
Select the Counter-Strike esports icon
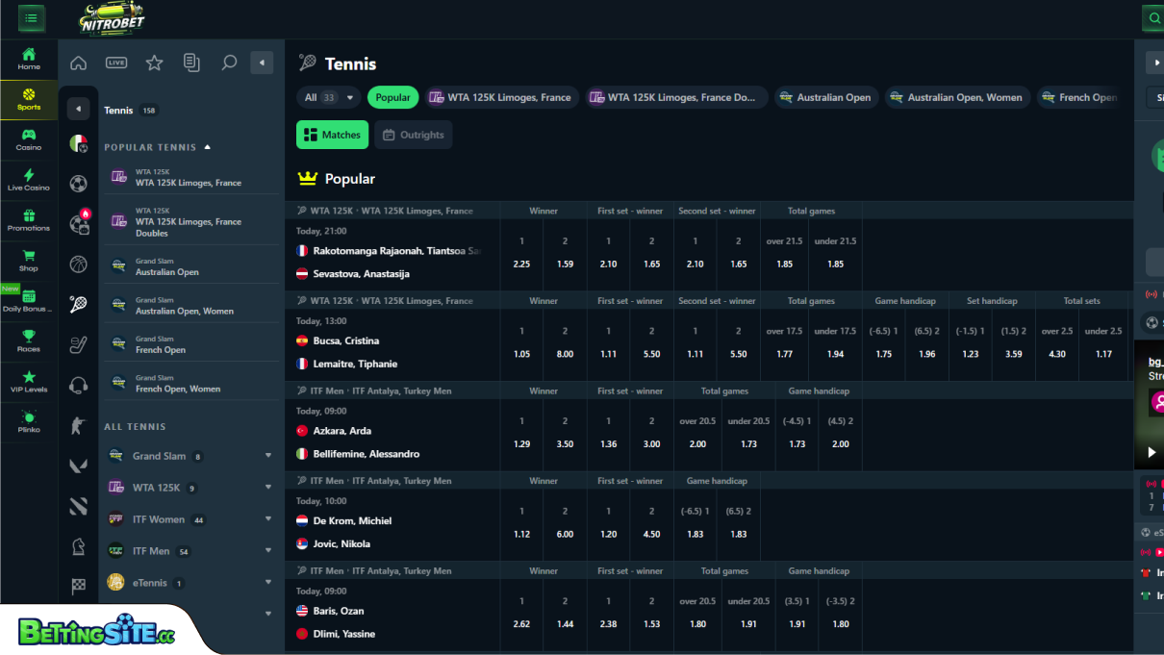(x=79, y=425)
